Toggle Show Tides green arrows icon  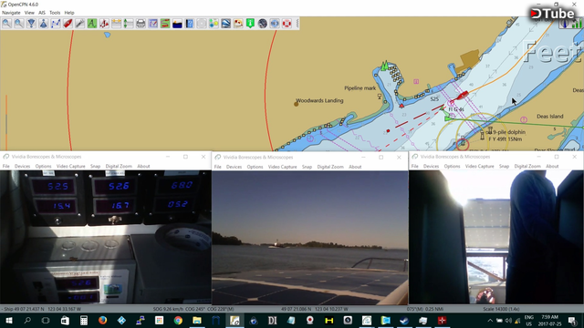point(129,24)
